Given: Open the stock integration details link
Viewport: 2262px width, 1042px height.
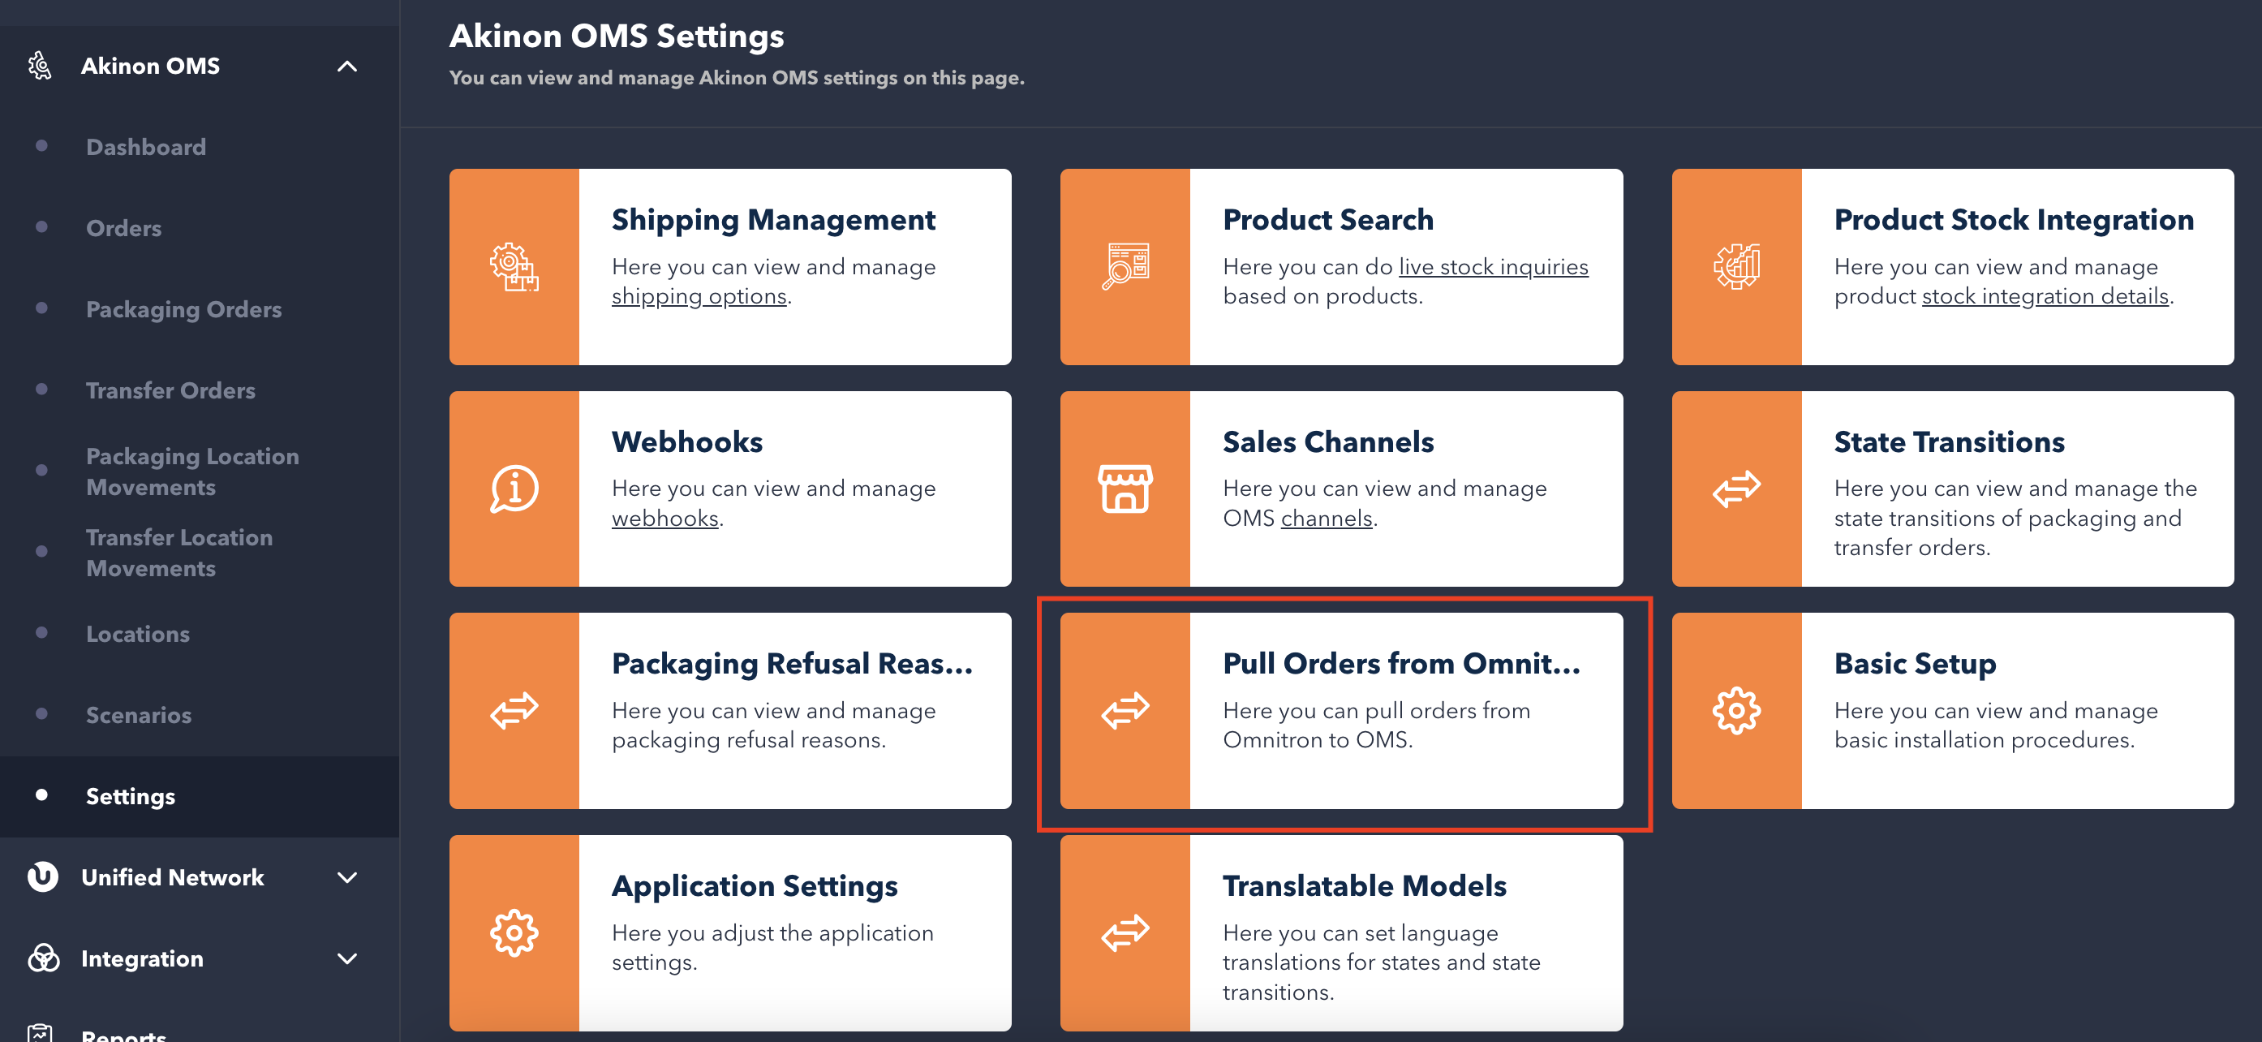Looking at the screenshot, I should (2045, 297).
